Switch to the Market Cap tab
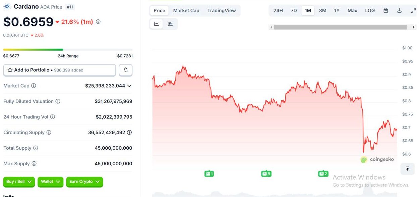 pyautogui.click(x=186, y=11)
